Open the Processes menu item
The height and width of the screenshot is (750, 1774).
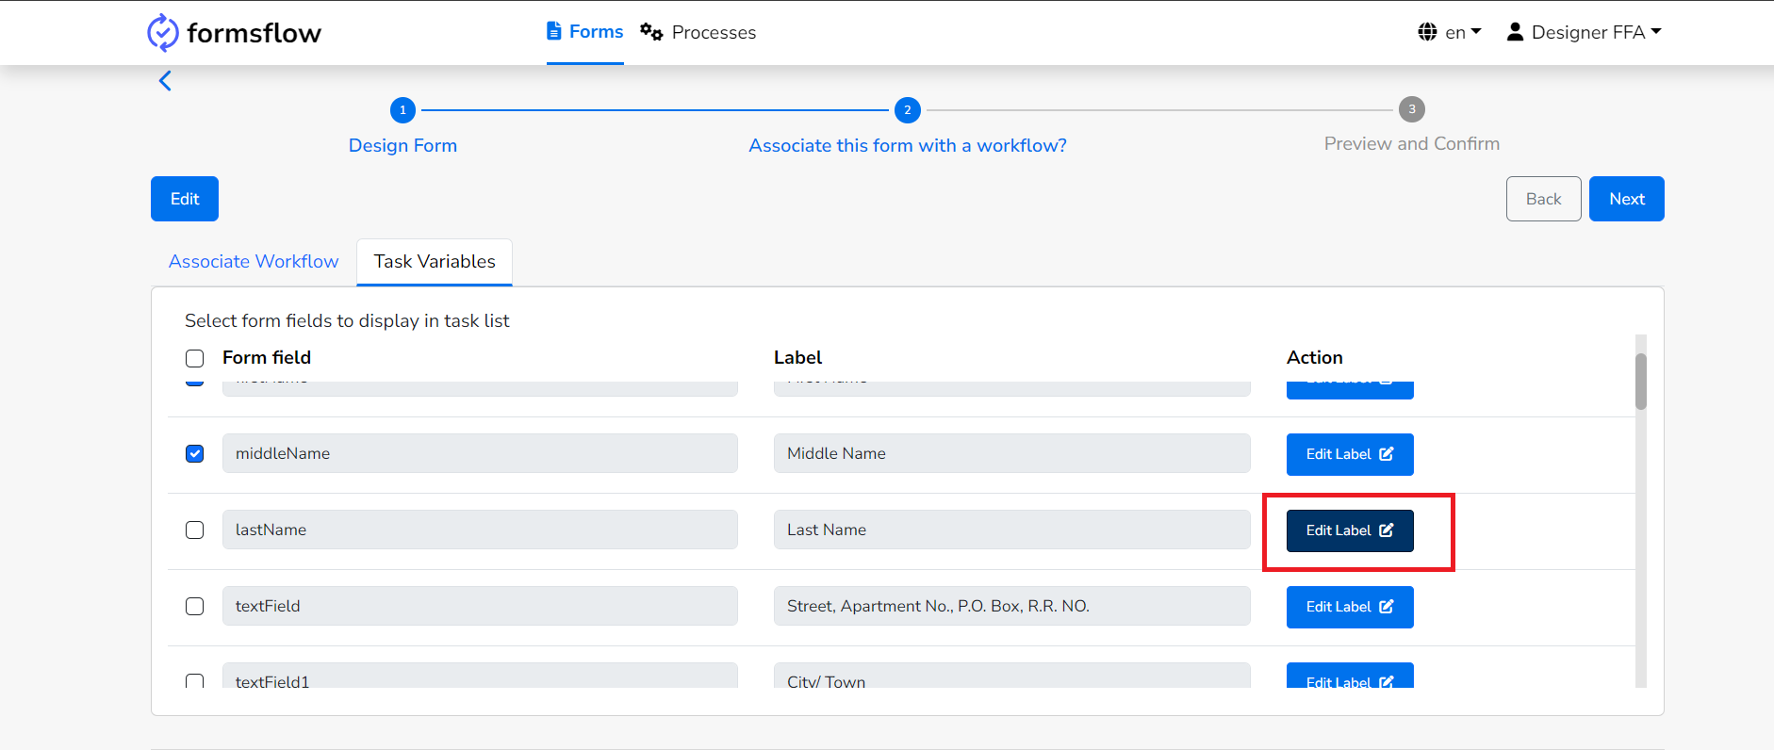[x=698, y=32]
